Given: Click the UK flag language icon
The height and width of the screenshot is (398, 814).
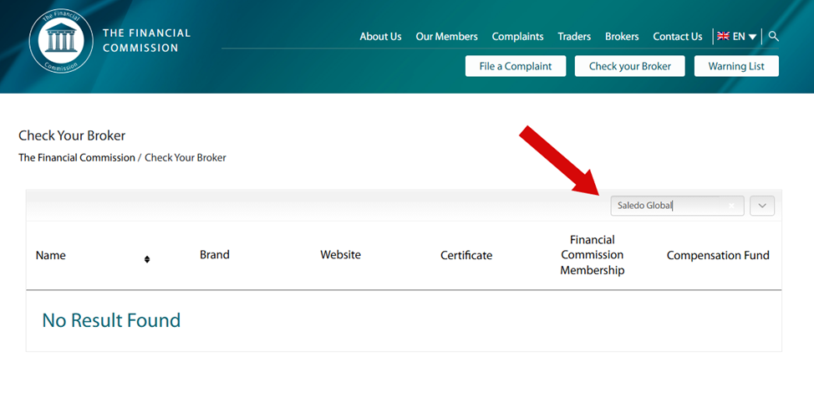Looking at the screenshot, I should pyautogui.click(x=723, y=36).
